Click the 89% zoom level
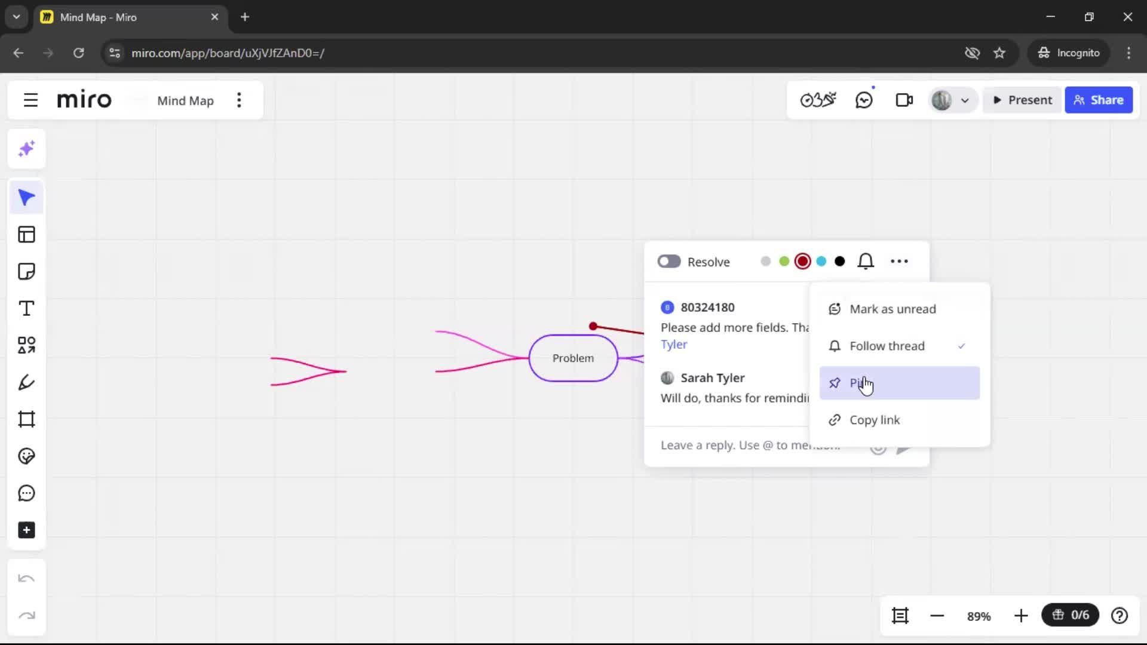Viewport: 1147px width, 645px height. pos(979,616)
